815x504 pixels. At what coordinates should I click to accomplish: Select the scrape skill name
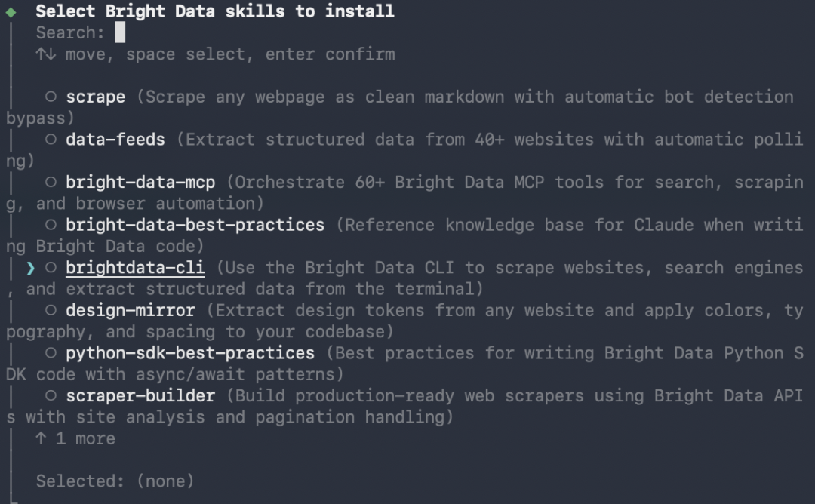coord(96,97)
